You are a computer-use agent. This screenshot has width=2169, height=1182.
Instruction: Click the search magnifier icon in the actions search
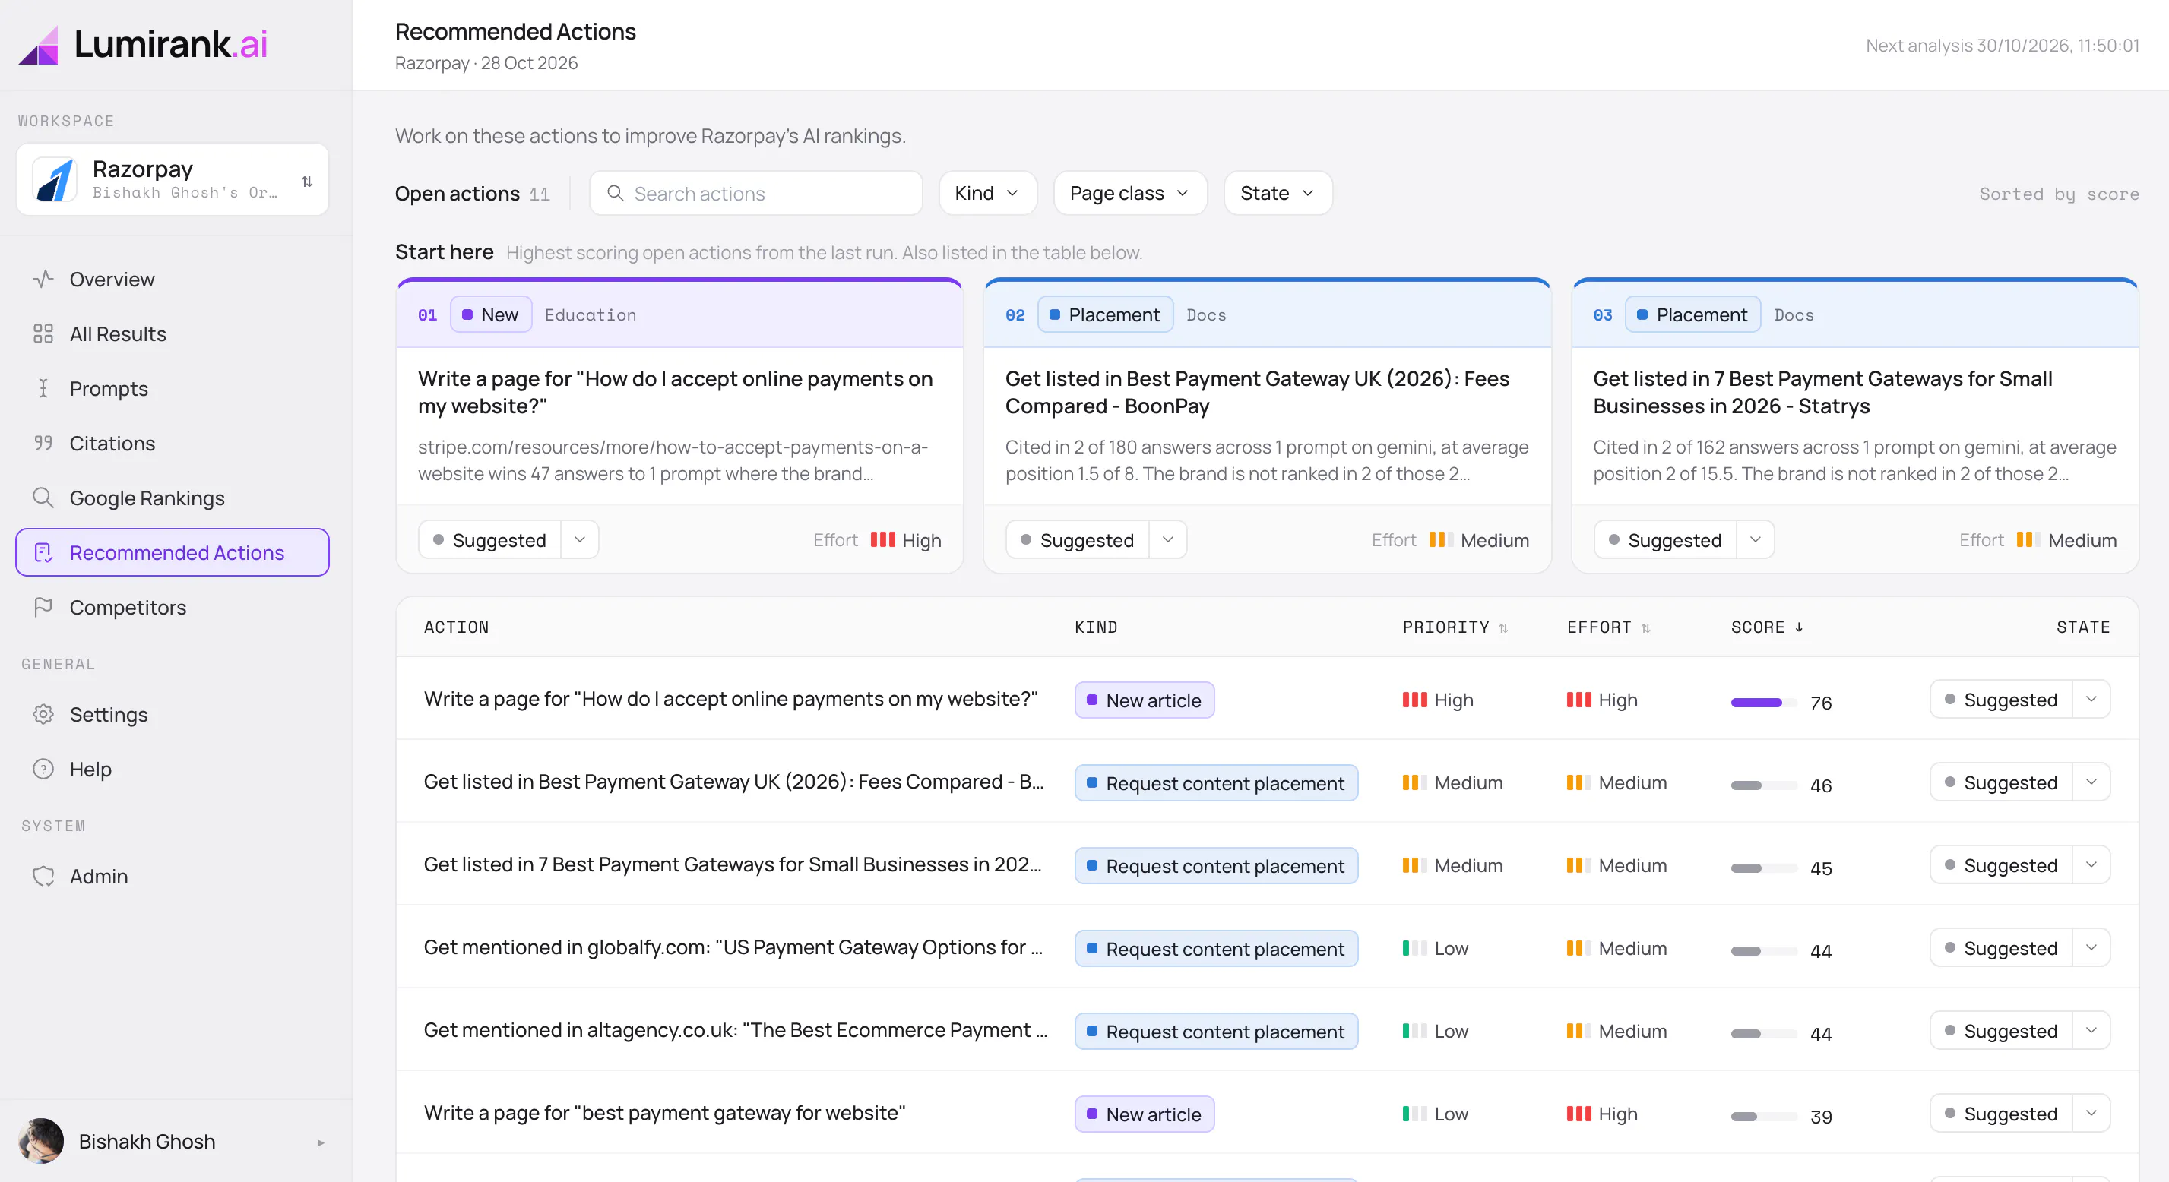616,193
